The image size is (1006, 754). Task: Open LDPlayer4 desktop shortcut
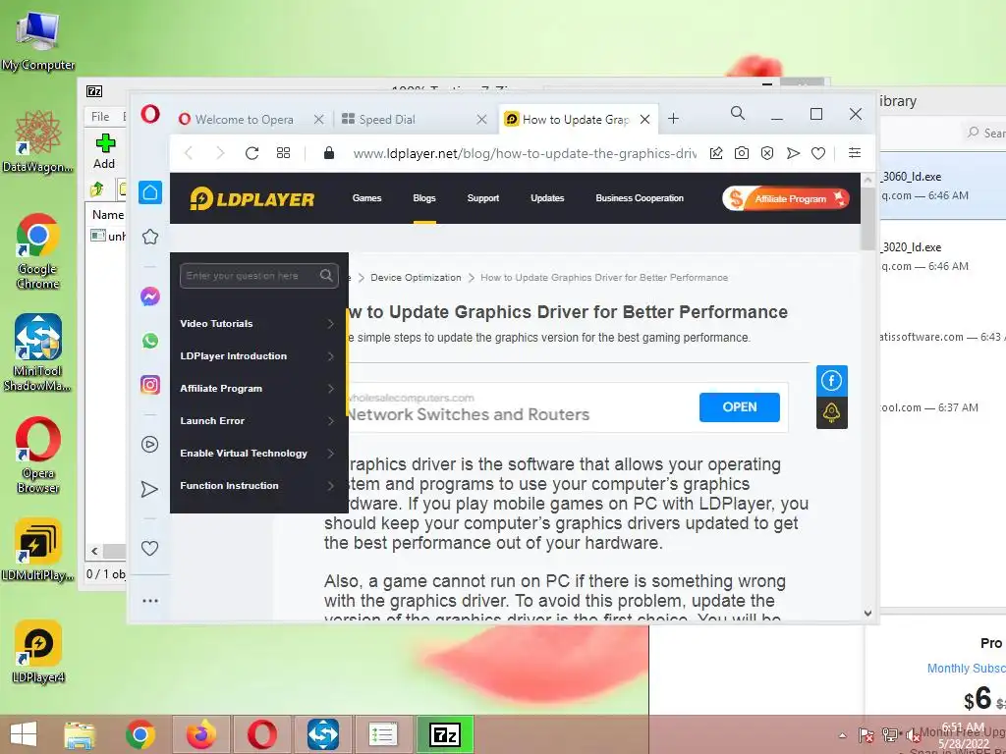38,653
